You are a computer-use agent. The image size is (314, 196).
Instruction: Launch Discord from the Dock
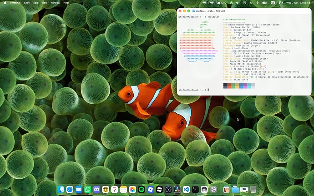(96, 189)
